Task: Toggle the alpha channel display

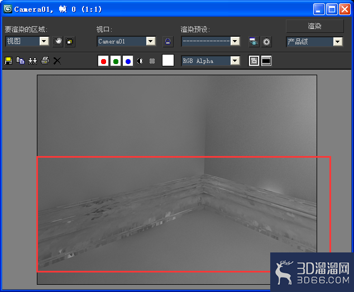Action: 140,61
